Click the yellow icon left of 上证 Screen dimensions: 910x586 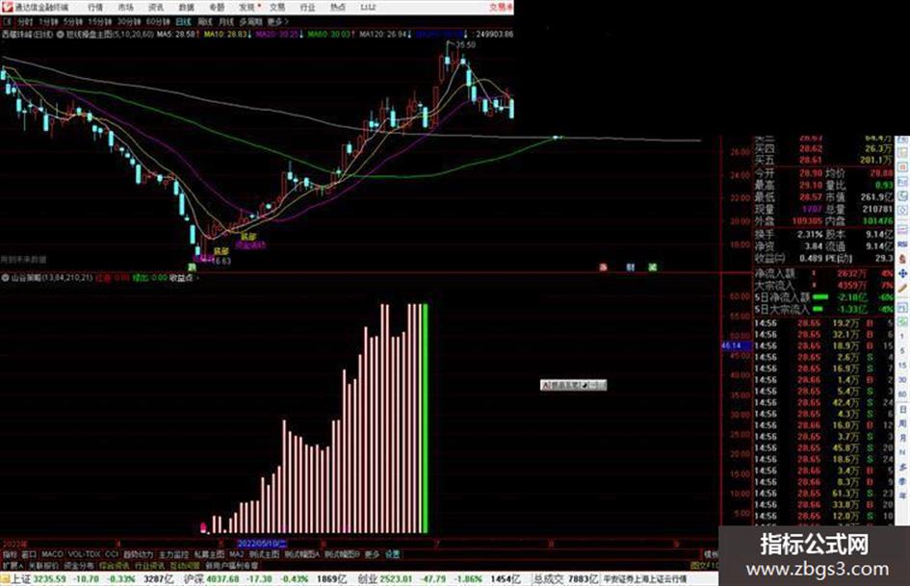coord(5,579)
